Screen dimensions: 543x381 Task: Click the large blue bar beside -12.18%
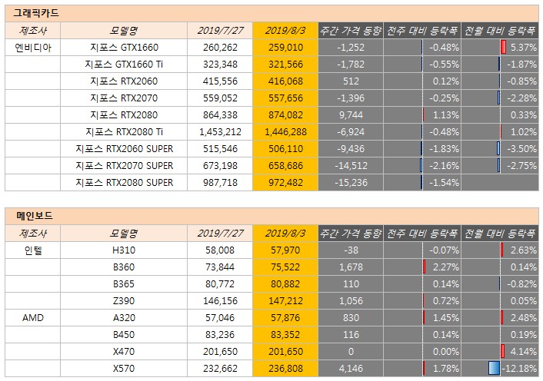point(495,368)
